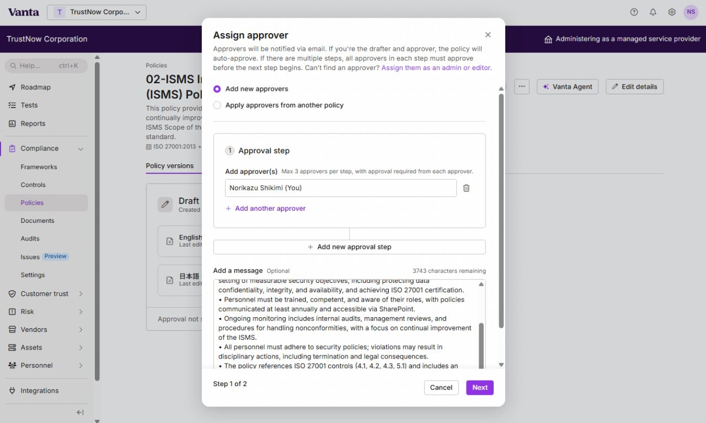
Task: Expand the Customer trust section
Action: [x=81, y=294]
